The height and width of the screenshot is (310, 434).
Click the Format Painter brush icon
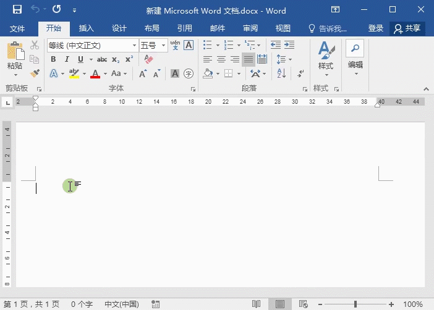click(35, 73)
